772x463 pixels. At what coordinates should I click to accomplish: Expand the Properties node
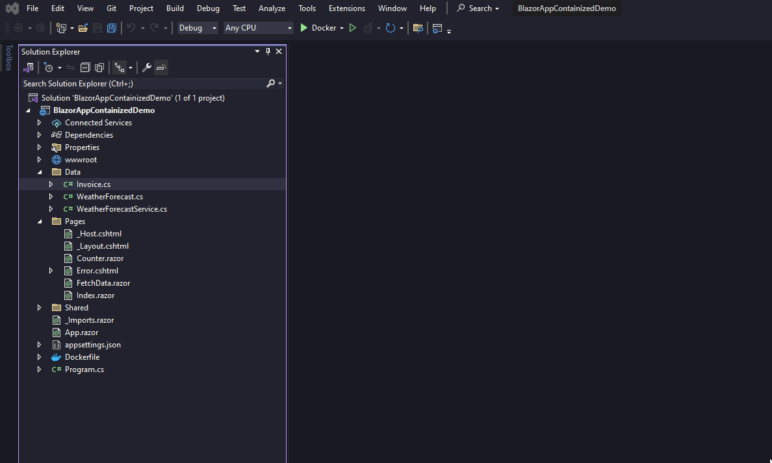click(x=40, y=147)
